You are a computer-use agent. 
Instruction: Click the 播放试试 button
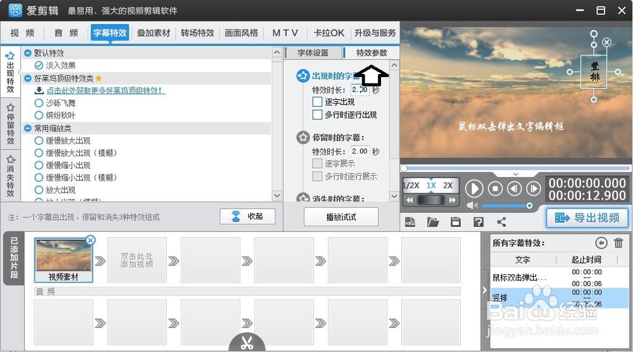(x=341, y=217)
